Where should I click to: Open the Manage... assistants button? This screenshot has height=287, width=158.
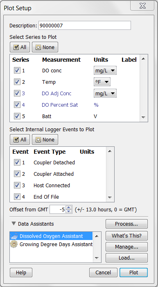coord(126,247)
